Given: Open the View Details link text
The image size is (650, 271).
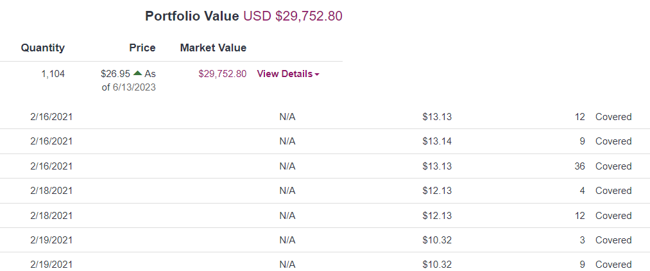Looking at the screenshot, I should pyautogui.click(x=284, y=74).
